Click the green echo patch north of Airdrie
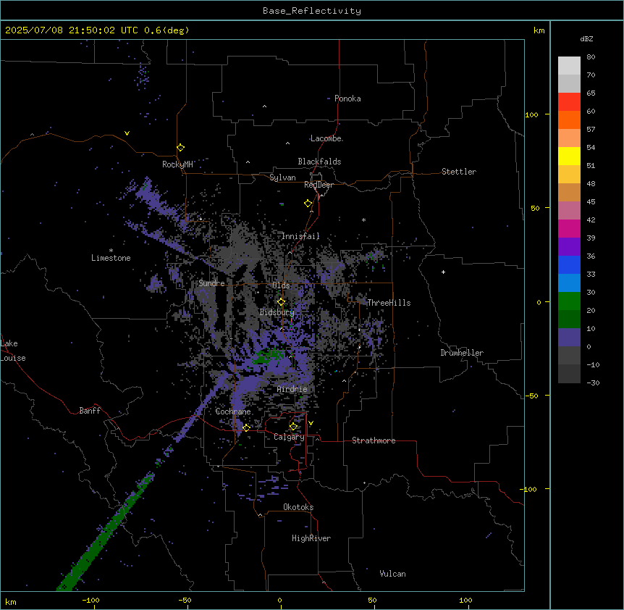The height and width of the screenshot is (610, 624). (269, 356)
